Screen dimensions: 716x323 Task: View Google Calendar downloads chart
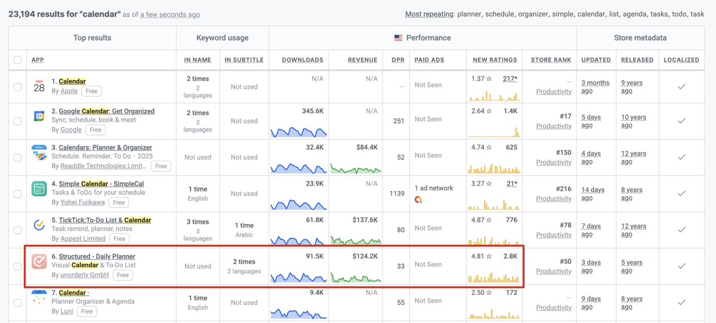pos(298,131)
